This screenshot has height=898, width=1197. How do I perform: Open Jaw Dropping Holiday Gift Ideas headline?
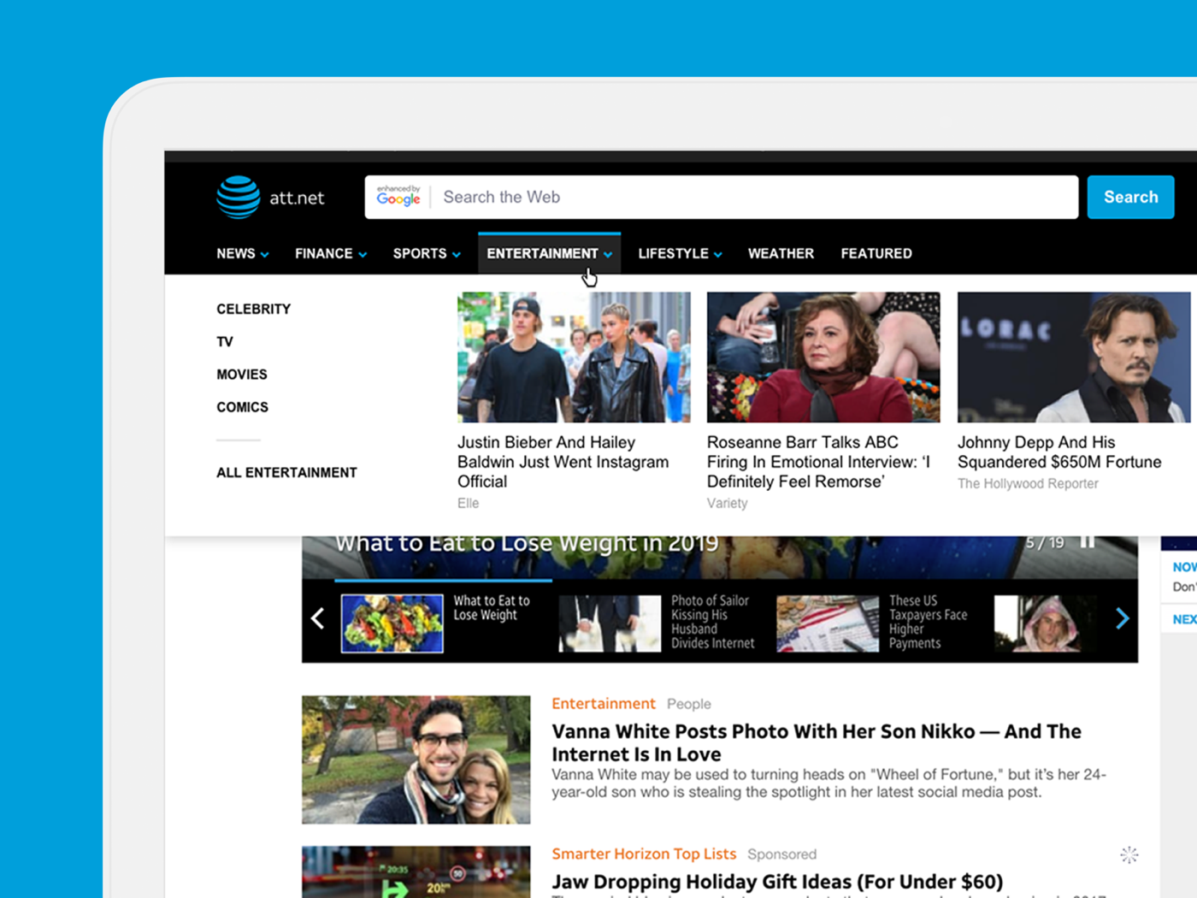tap(777, 882)
